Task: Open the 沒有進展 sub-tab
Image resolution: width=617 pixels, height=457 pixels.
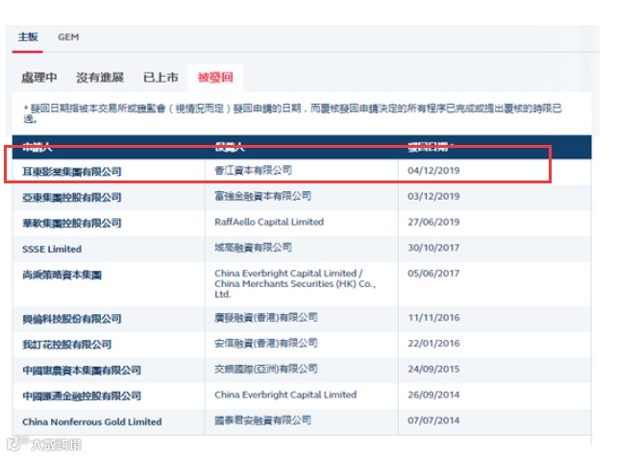Action: click(100, 78)
